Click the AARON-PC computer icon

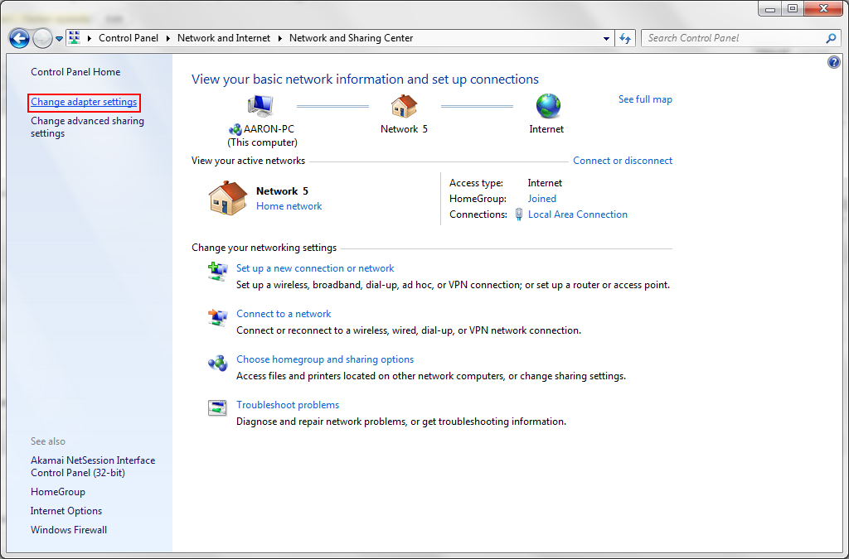pyautogui.click(x=260, y=106)
